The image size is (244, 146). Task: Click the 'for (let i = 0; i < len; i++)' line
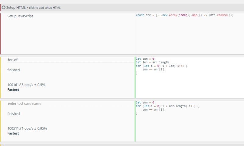(161, 66)
